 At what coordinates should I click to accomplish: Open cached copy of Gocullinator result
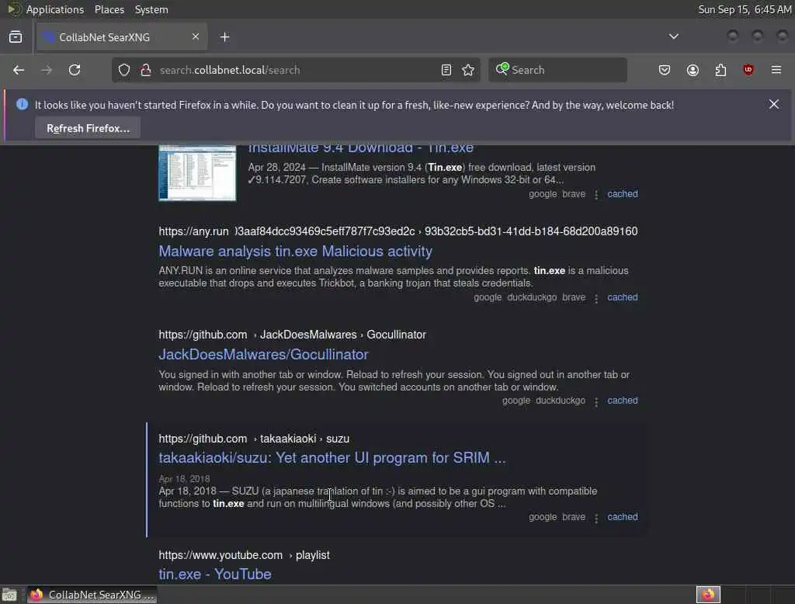[x=623, y=400]
